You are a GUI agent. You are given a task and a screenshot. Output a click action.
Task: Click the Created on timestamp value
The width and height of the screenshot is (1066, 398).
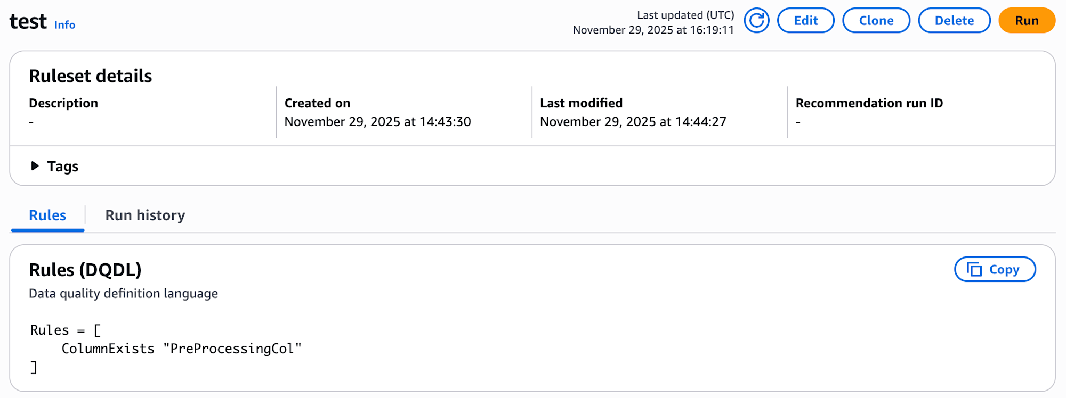tap(377, 122)
